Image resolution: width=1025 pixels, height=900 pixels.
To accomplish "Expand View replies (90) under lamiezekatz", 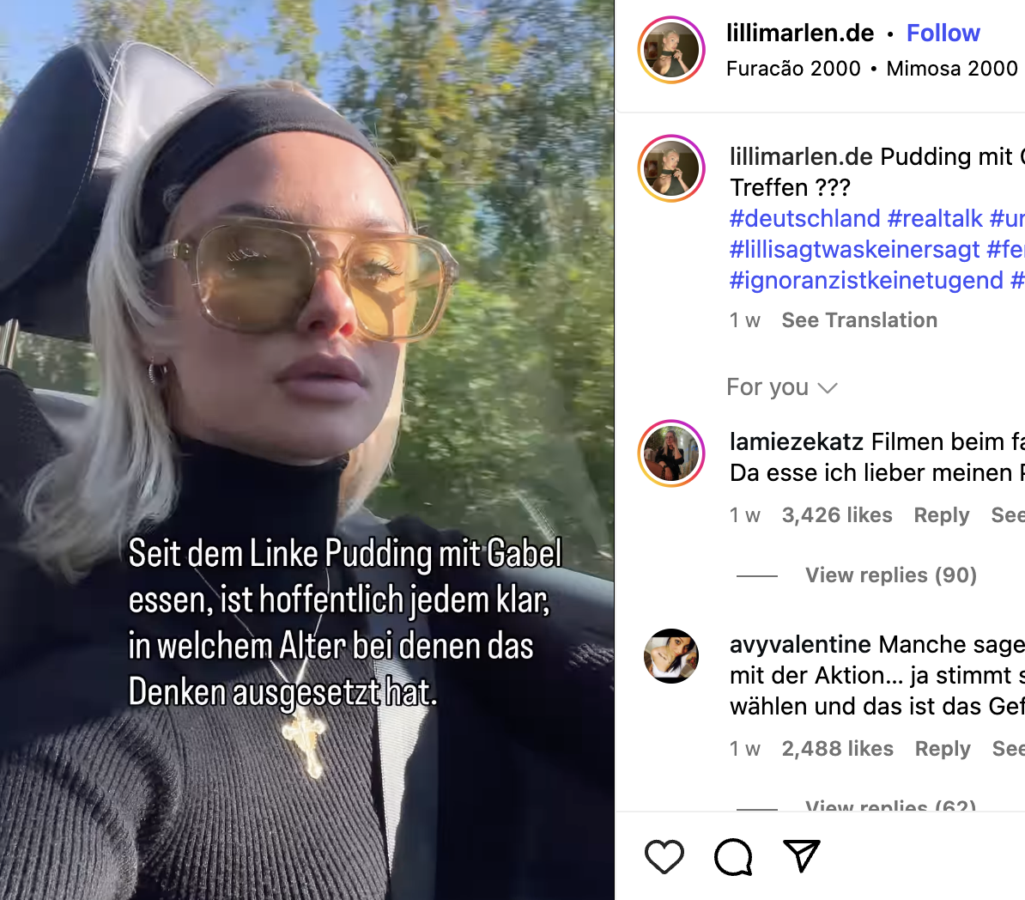I will 890,575.
